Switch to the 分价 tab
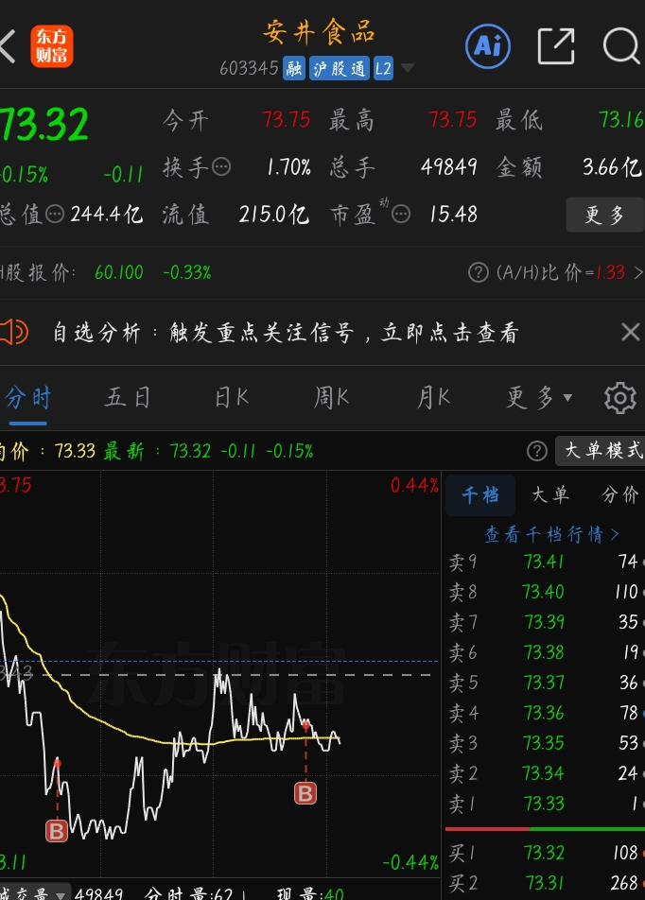 tap(619, 494)
